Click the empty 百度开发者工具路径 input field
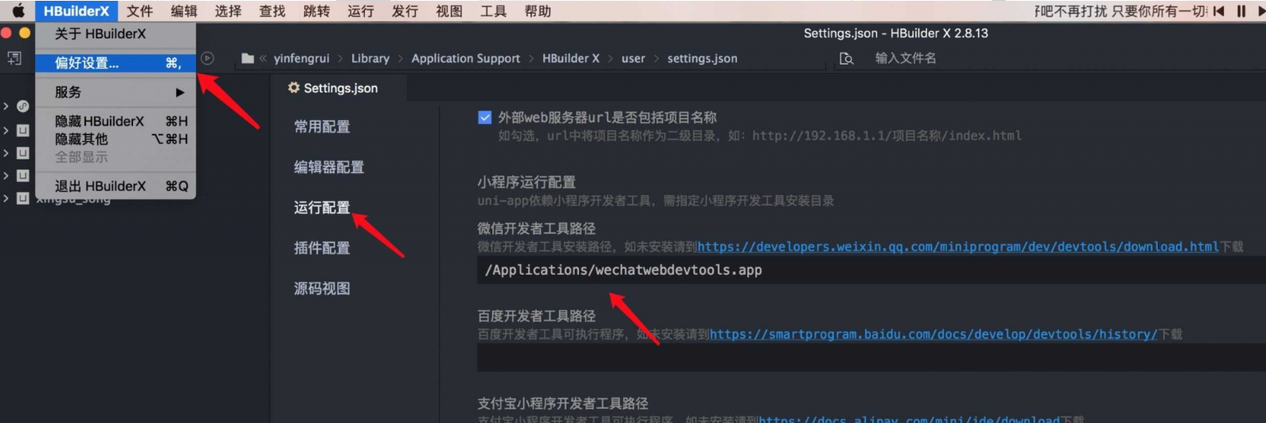 (872, 358)
